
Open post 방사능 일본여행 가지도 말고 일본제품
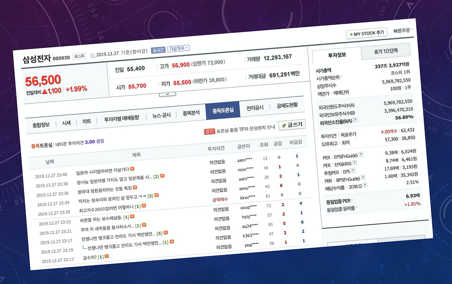point(114,180)
